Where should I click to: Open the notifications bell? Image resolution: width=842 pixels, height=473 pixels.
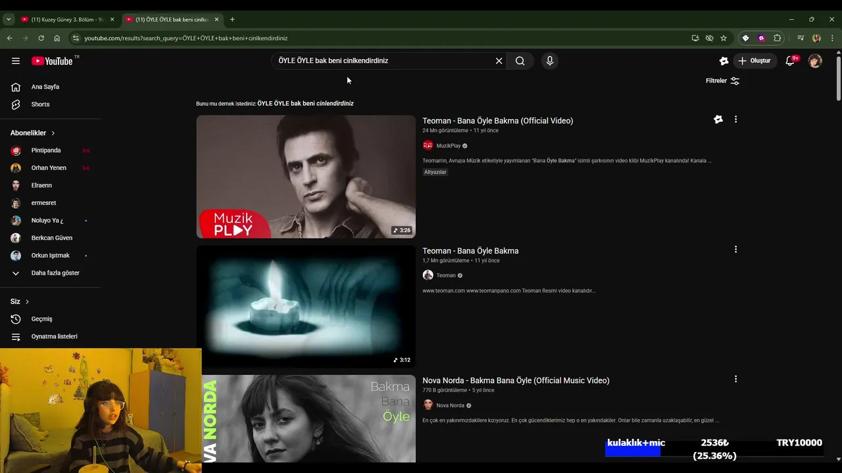point(790,60)
